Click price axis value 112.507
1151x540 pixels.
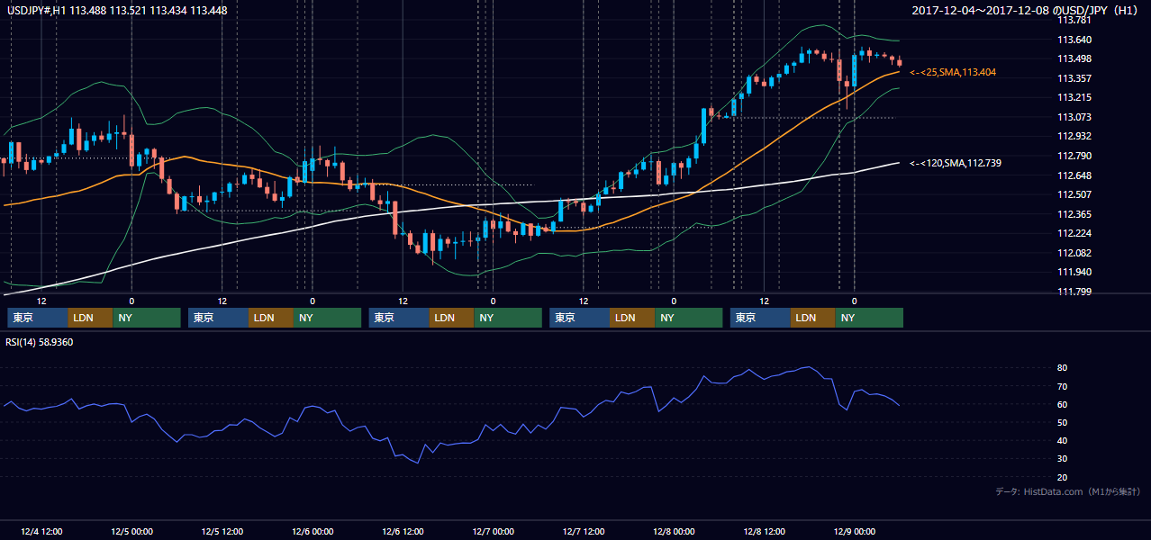(x=1074, y=194)
